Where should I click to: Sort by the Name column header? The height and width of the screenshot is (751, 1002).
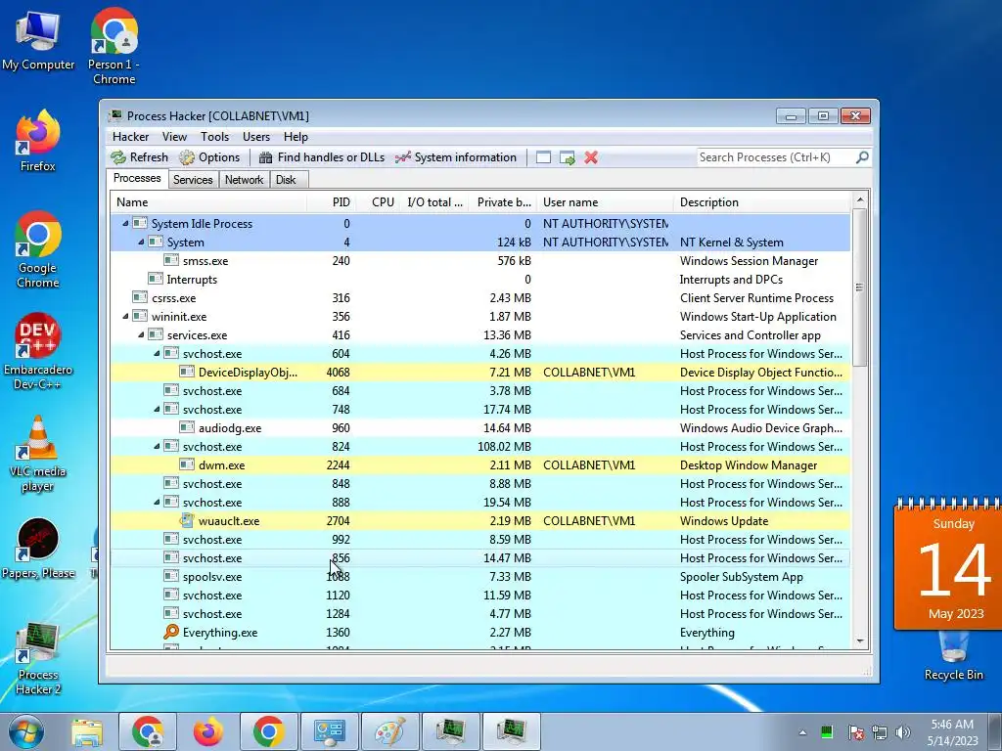point(208,202)
